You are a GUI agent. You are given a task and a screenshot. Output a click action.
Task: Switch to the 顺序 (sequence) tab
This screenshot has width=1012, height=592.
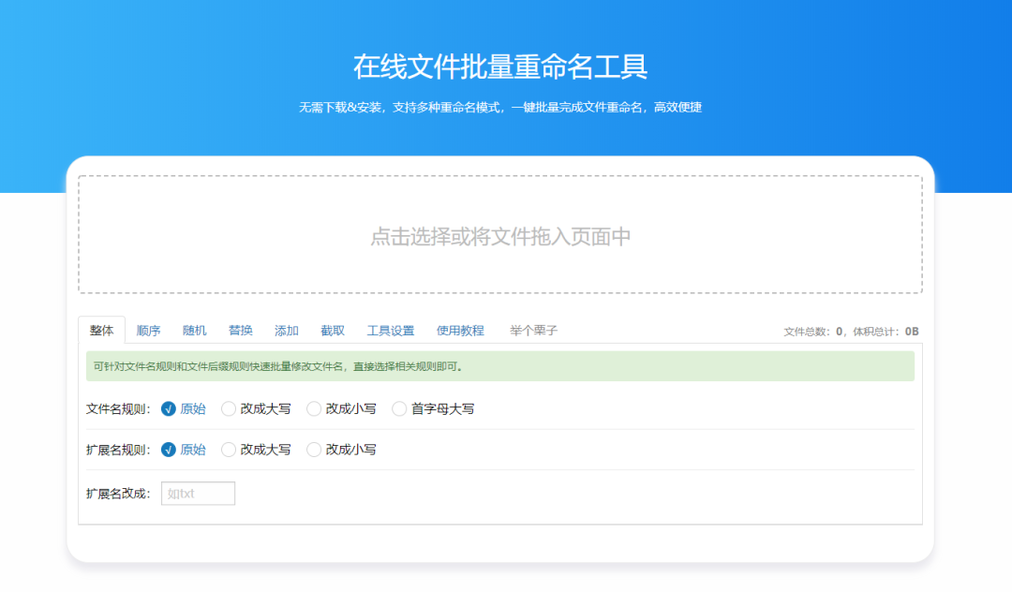[148, 330]
